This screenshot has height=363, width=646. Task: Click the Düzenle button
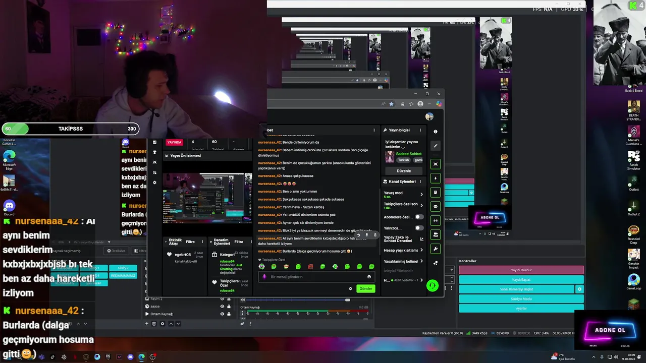tap(404, 171)
